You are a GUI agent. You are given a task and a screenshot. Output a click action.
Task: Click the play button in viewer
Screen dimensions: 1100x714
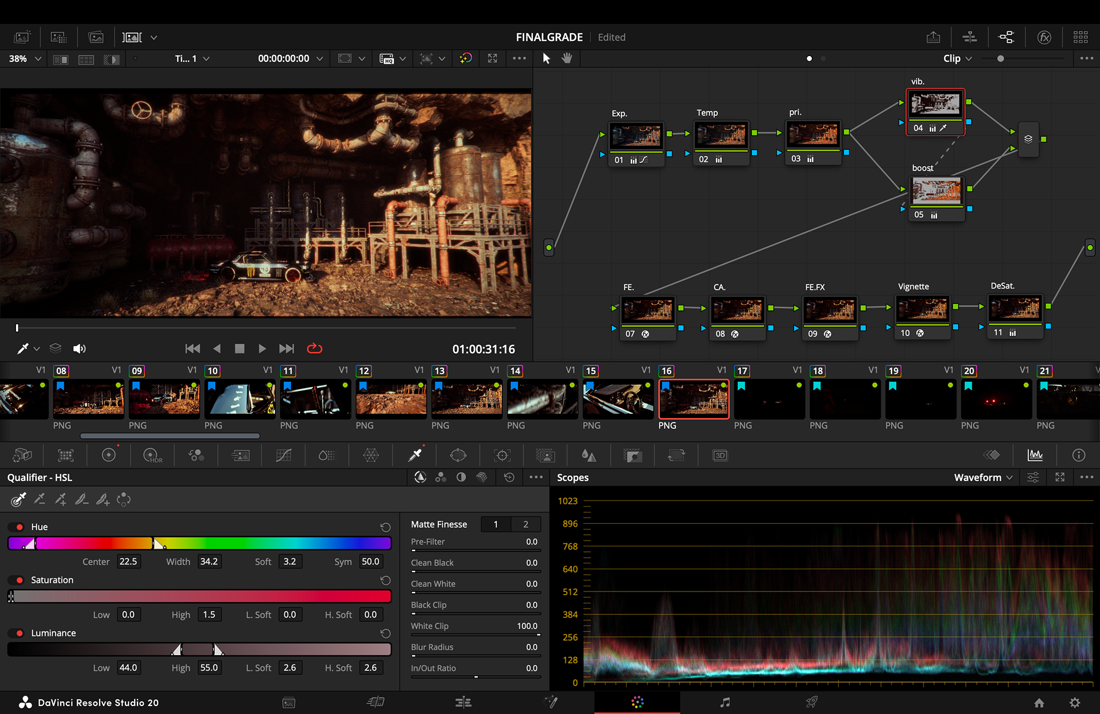point(262,348)
